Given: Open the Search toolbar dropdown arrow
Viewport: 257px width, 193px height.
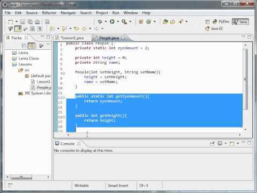Looking at the screenshot, I should point(186,21).
